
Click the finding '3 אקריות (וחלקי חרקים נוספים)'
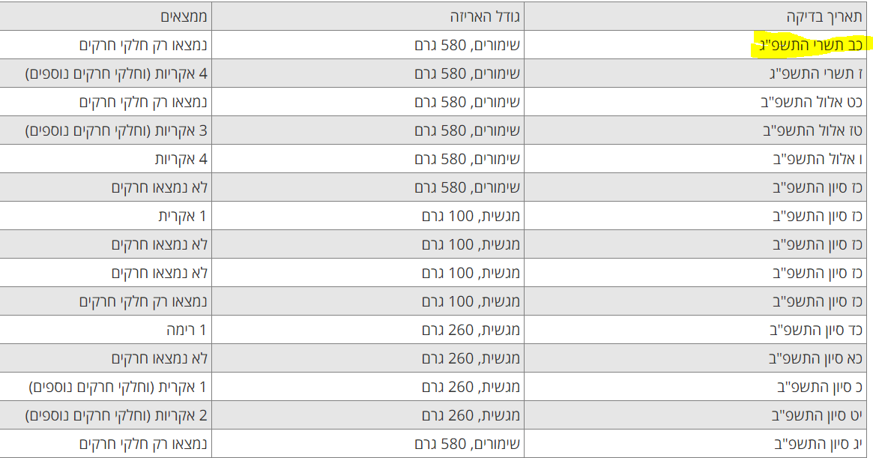tap(116, 130)
